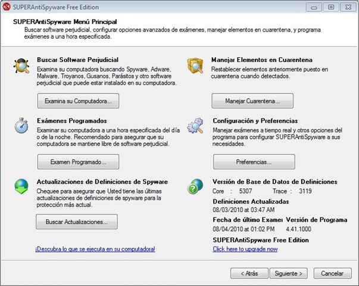Click the Definiciones Actualizadas label
359x286 pixels.
(251, 201)
